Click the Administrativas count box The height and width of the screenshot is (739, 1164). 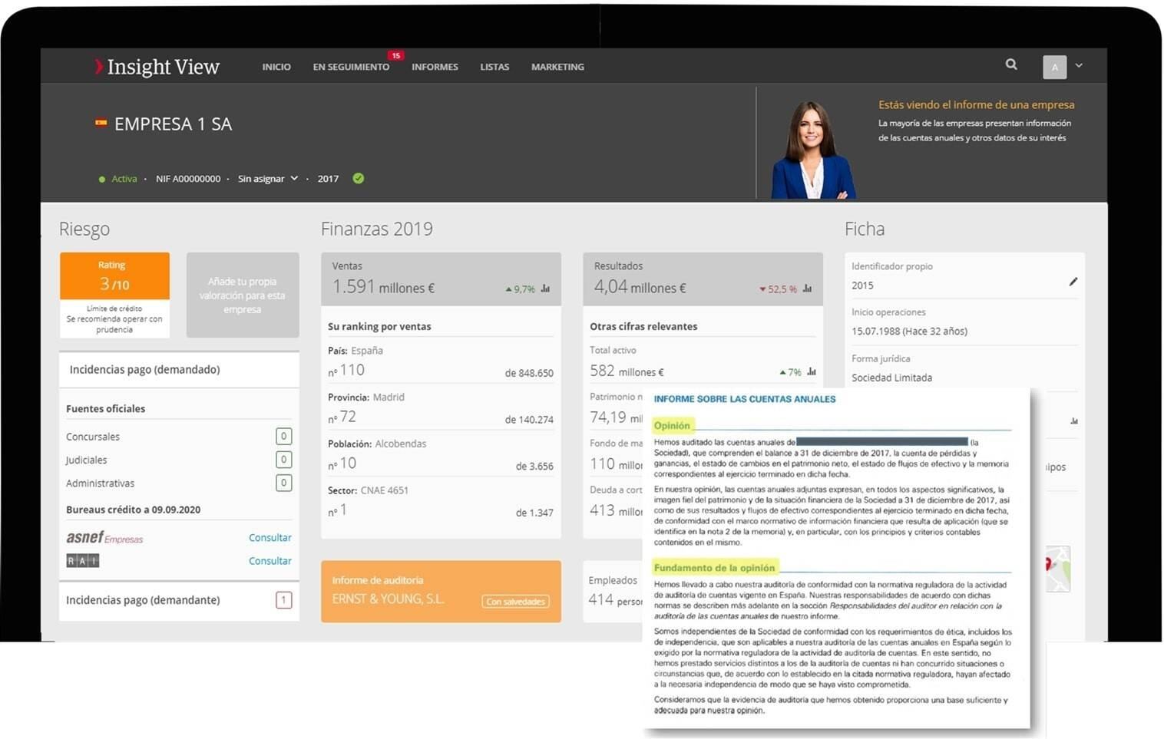point(283,483)
